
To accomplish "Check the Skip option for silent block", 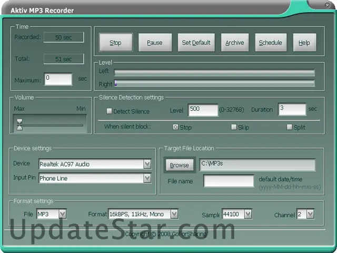I will [x=234, y=127].
